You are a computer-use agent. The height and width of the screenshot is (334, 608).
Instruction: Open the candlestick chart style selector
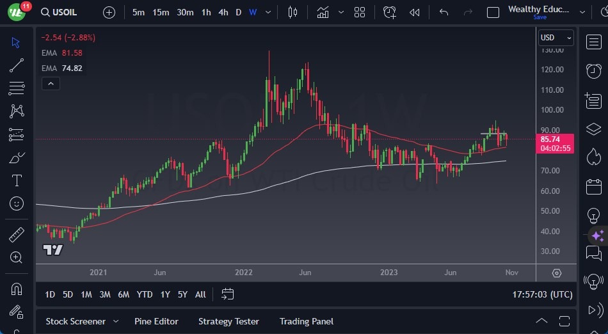(293, 12)
